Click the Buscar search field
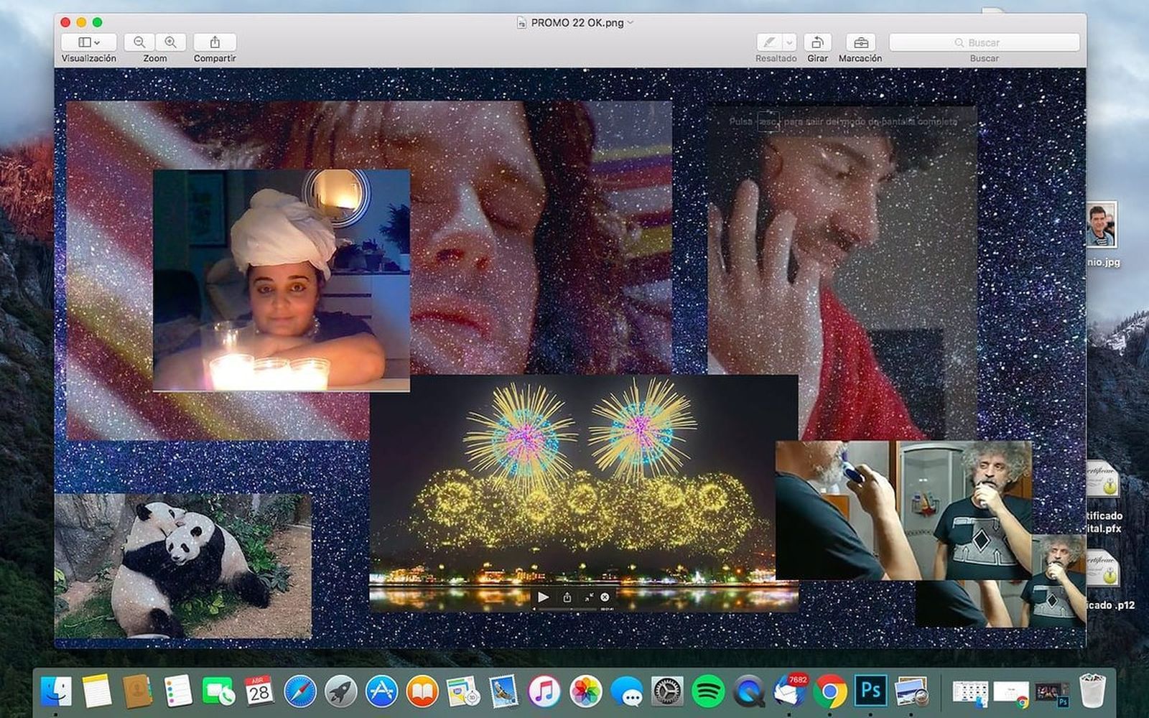The width and height of the screenshot is (1149, 718). tap(984, 42)
